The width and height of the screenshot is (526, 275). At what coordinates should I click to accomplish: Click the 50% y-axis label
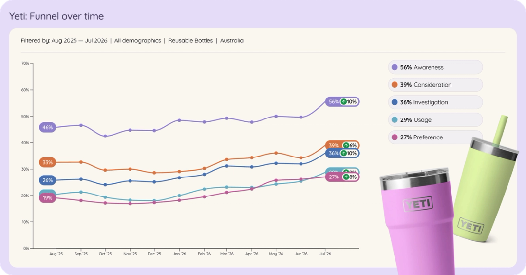[25, 116]
